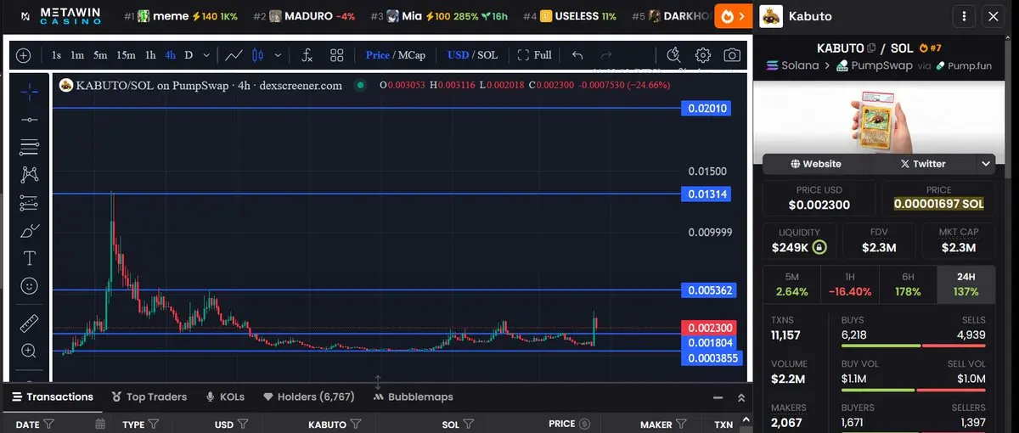
Task: Open the Twitter link
Action: [923, 164]
